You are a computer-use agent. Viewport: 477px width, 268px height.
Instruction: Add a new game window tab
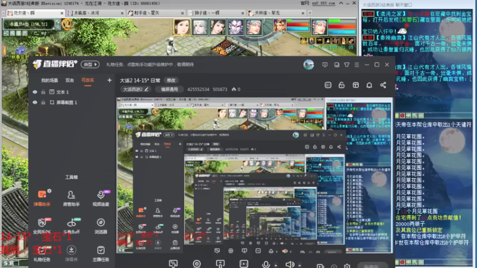(x=309, y=13)
